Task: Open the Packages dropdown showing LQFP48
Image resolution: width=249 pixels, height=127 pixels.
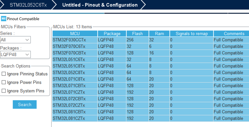Action: [x=15, y=54]
